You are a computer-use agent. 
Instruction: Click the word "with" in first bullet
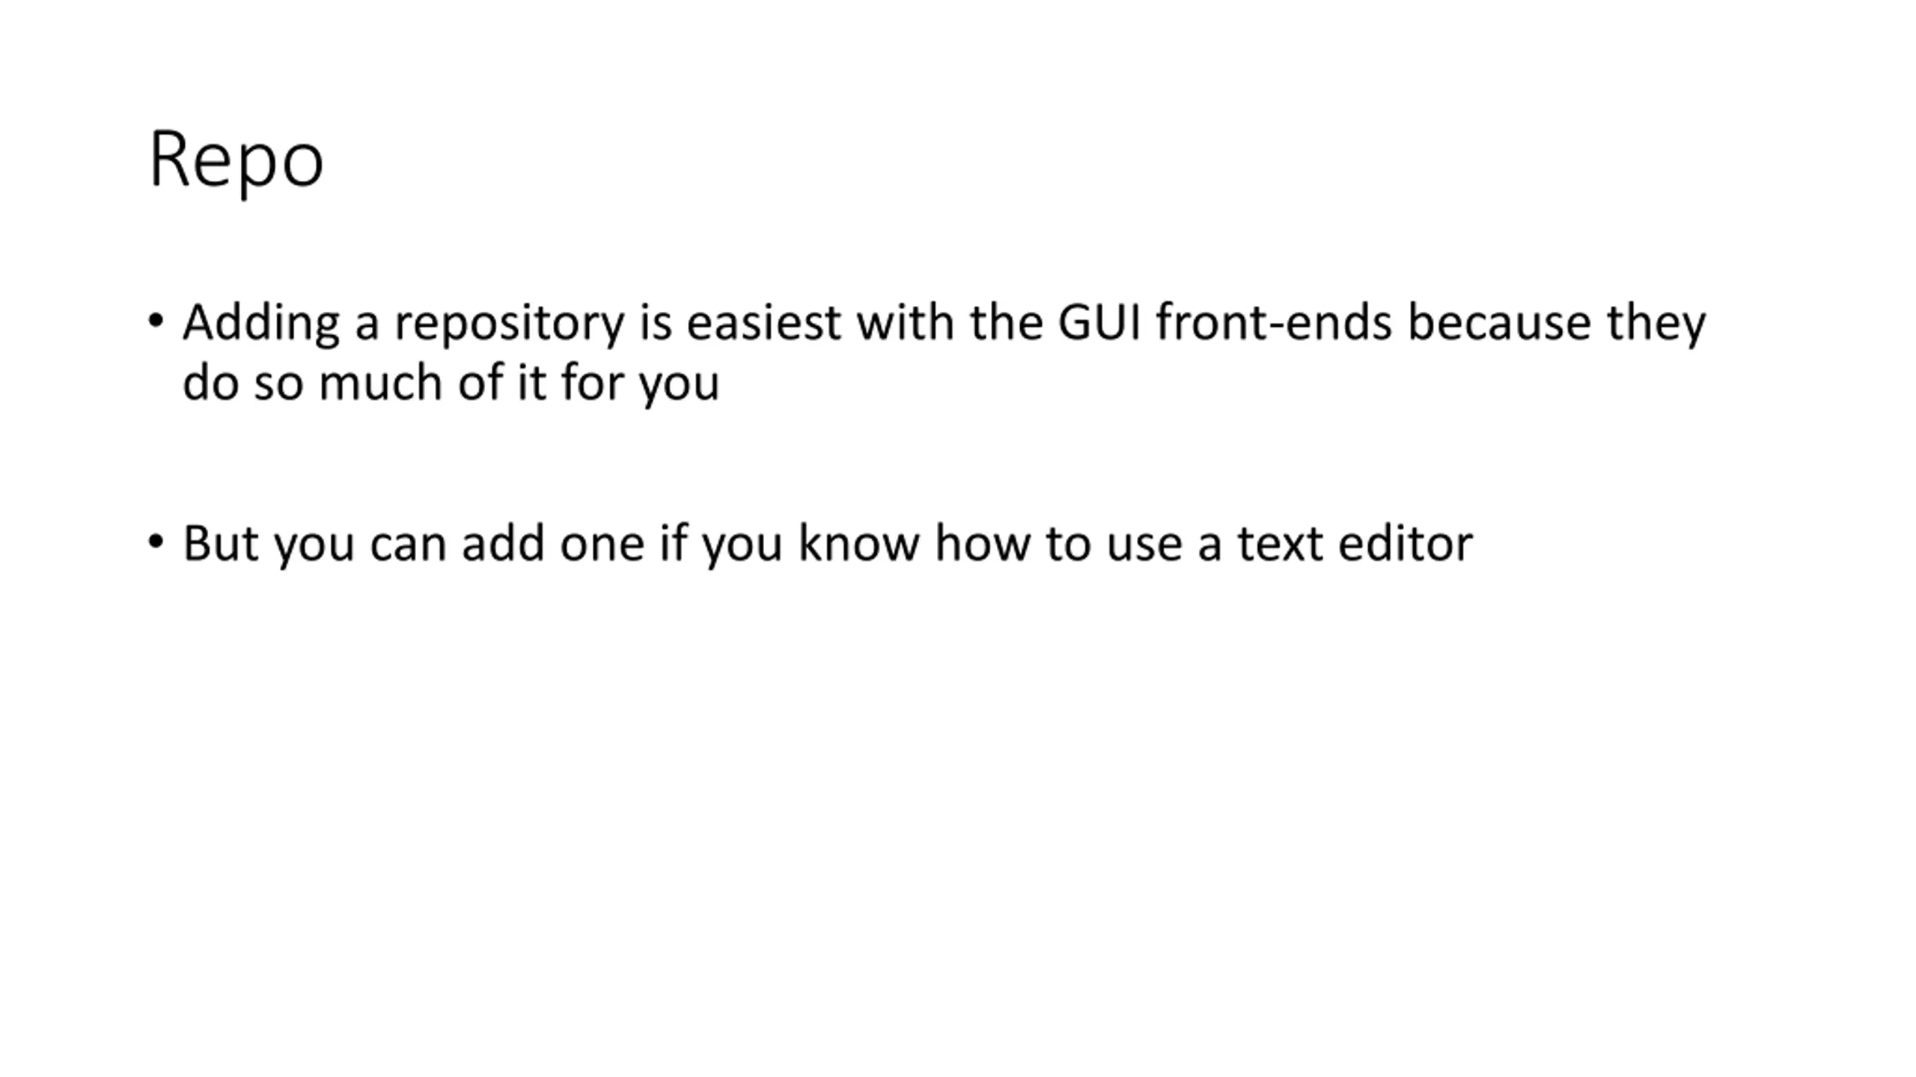(905, 322)
